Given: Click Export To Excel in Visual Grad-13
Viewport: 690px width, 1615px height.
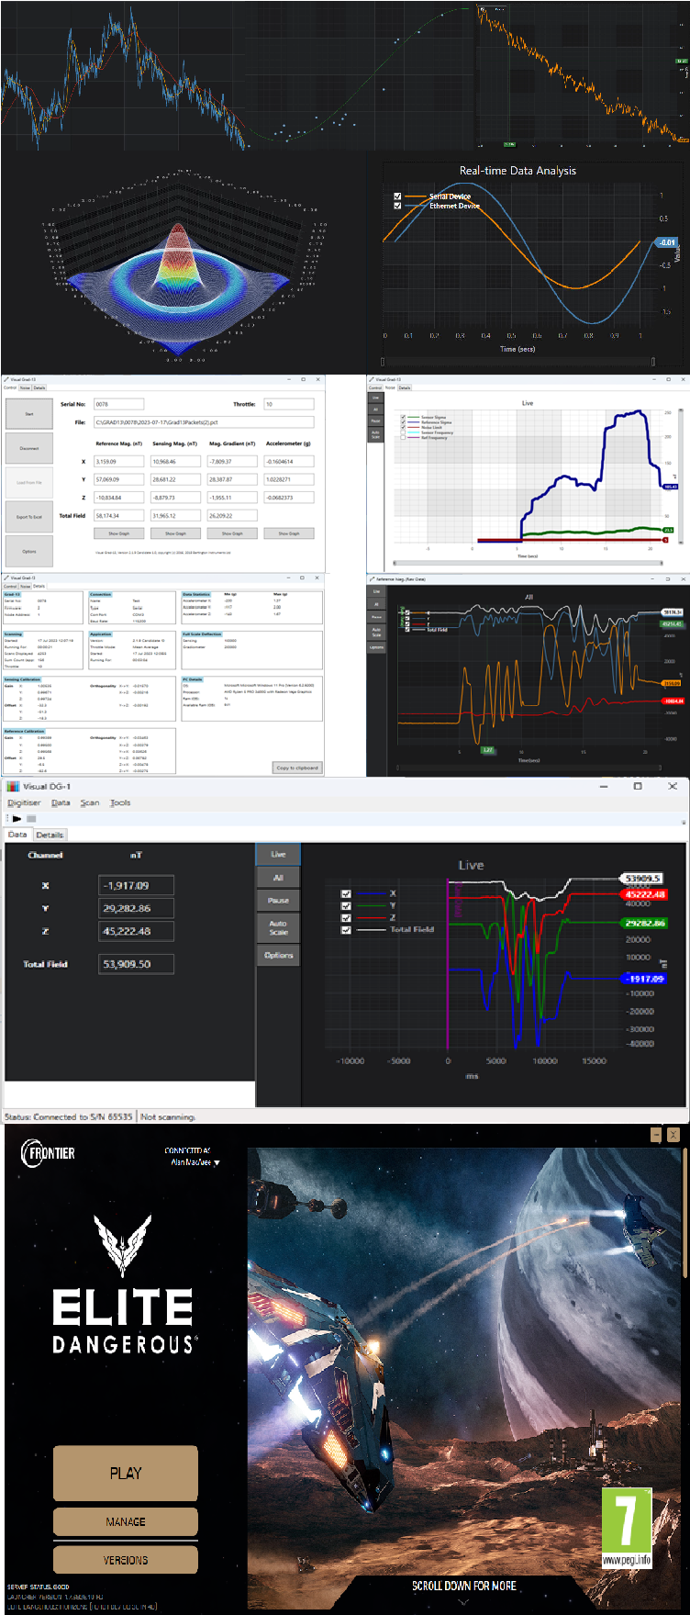Looking at the screenshot, I should [x=29, y=517].
